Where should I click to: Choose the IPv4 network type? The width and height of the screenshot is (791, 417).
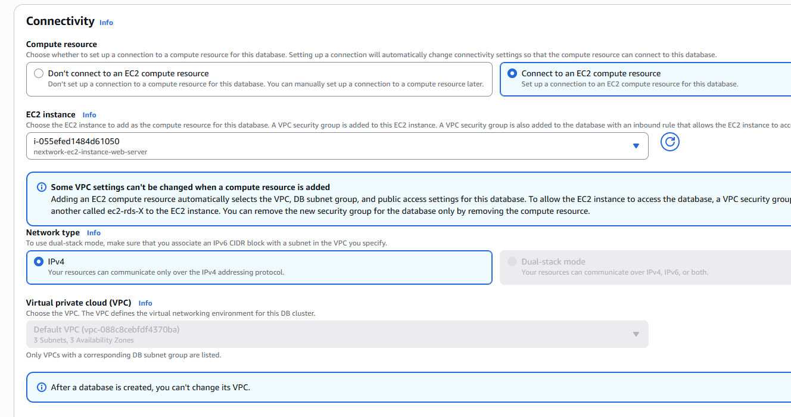(x=39, y=262)
